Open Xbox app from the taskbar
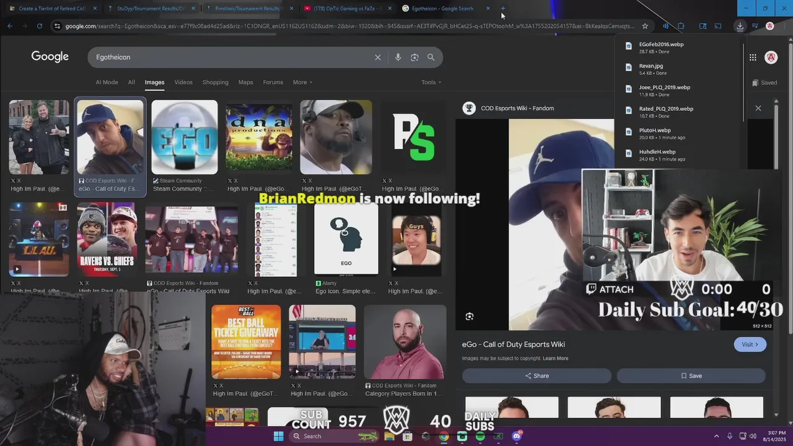Screen dimensions: 793x446 (x=499, y=436)
